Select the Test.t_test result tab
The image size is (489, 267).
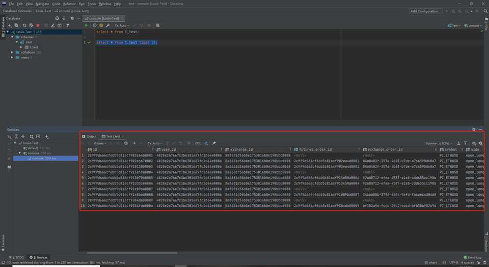click(x=113, y=137)
